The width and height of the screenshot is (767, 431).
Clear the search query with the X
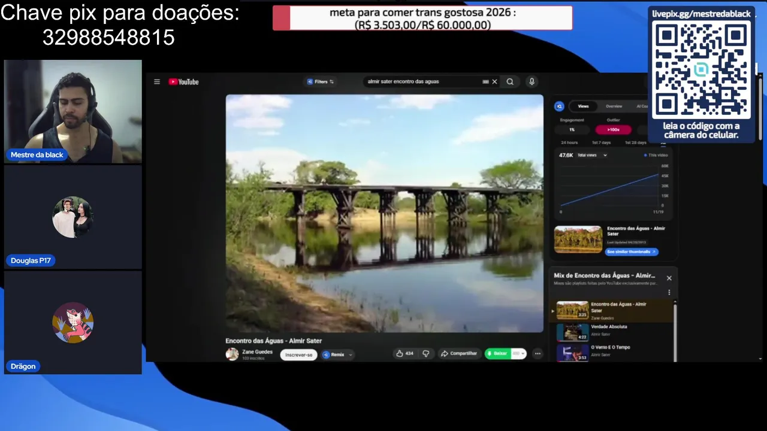(x=494, y=82)
